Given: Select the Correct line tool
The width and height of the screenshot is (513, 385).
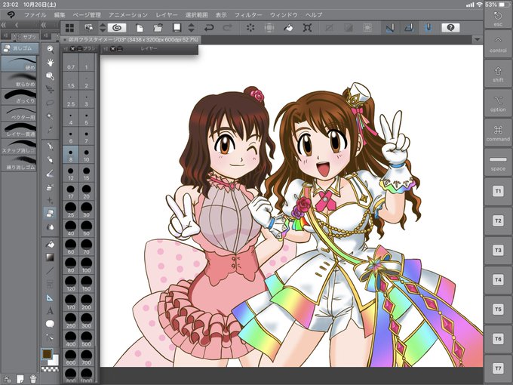Looking at the screenshot, I should coord(50,337).
